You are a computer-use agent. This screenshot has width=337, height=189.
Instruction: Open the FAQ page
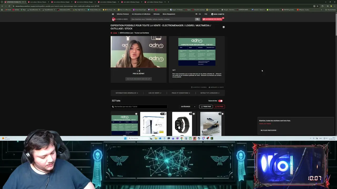[x=206, y=14]
